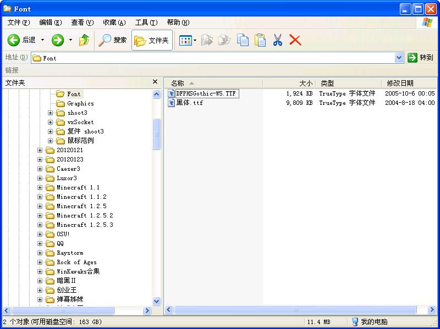Sort files by 修改日期 column header
Screen dimensions: 440x329
tap(409, 83)
